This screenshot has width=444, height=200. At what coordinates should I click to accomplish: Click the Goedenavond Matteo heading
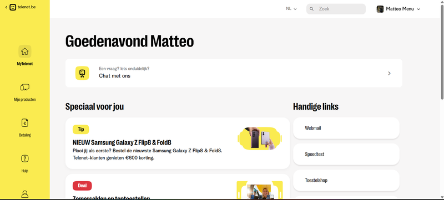(x=129, y=41)
